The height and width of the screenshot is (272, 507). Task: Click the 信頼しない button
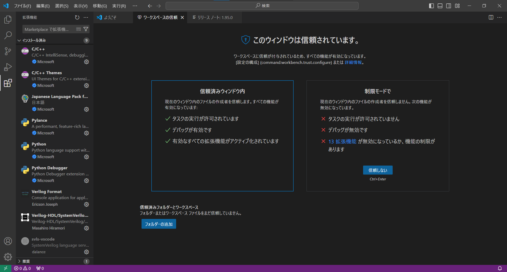378,170
